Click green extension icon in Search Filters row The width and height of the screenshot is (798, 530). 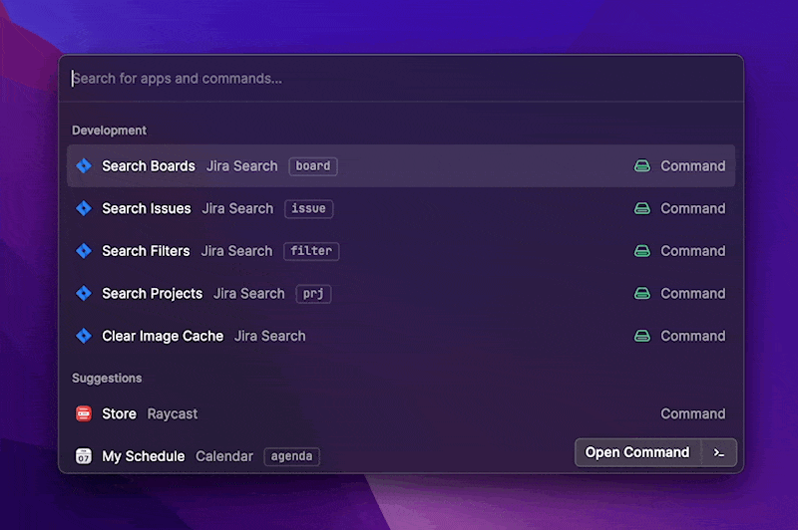click(641, 250)
